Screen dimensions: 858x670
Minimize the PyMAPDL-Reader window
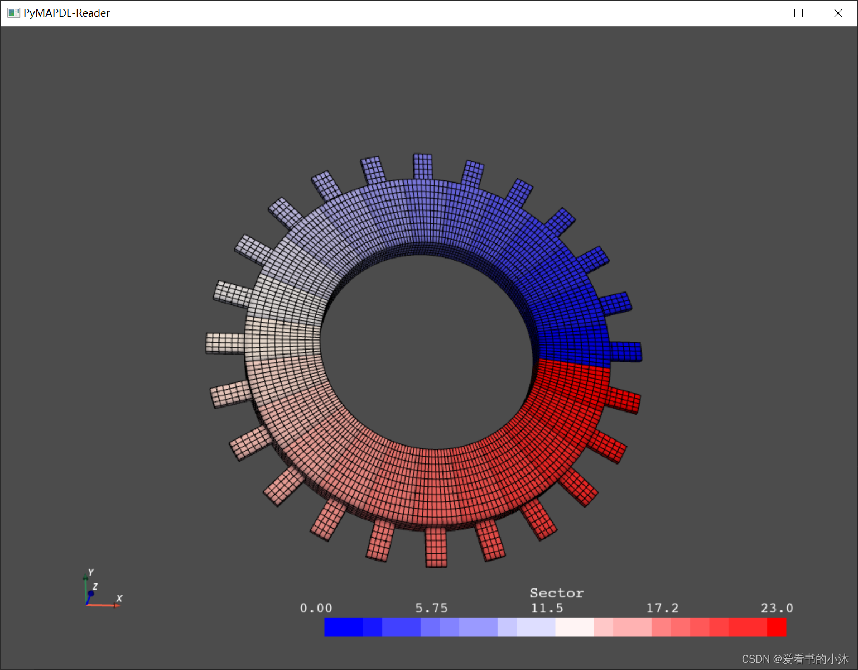[x=760, y=13]
